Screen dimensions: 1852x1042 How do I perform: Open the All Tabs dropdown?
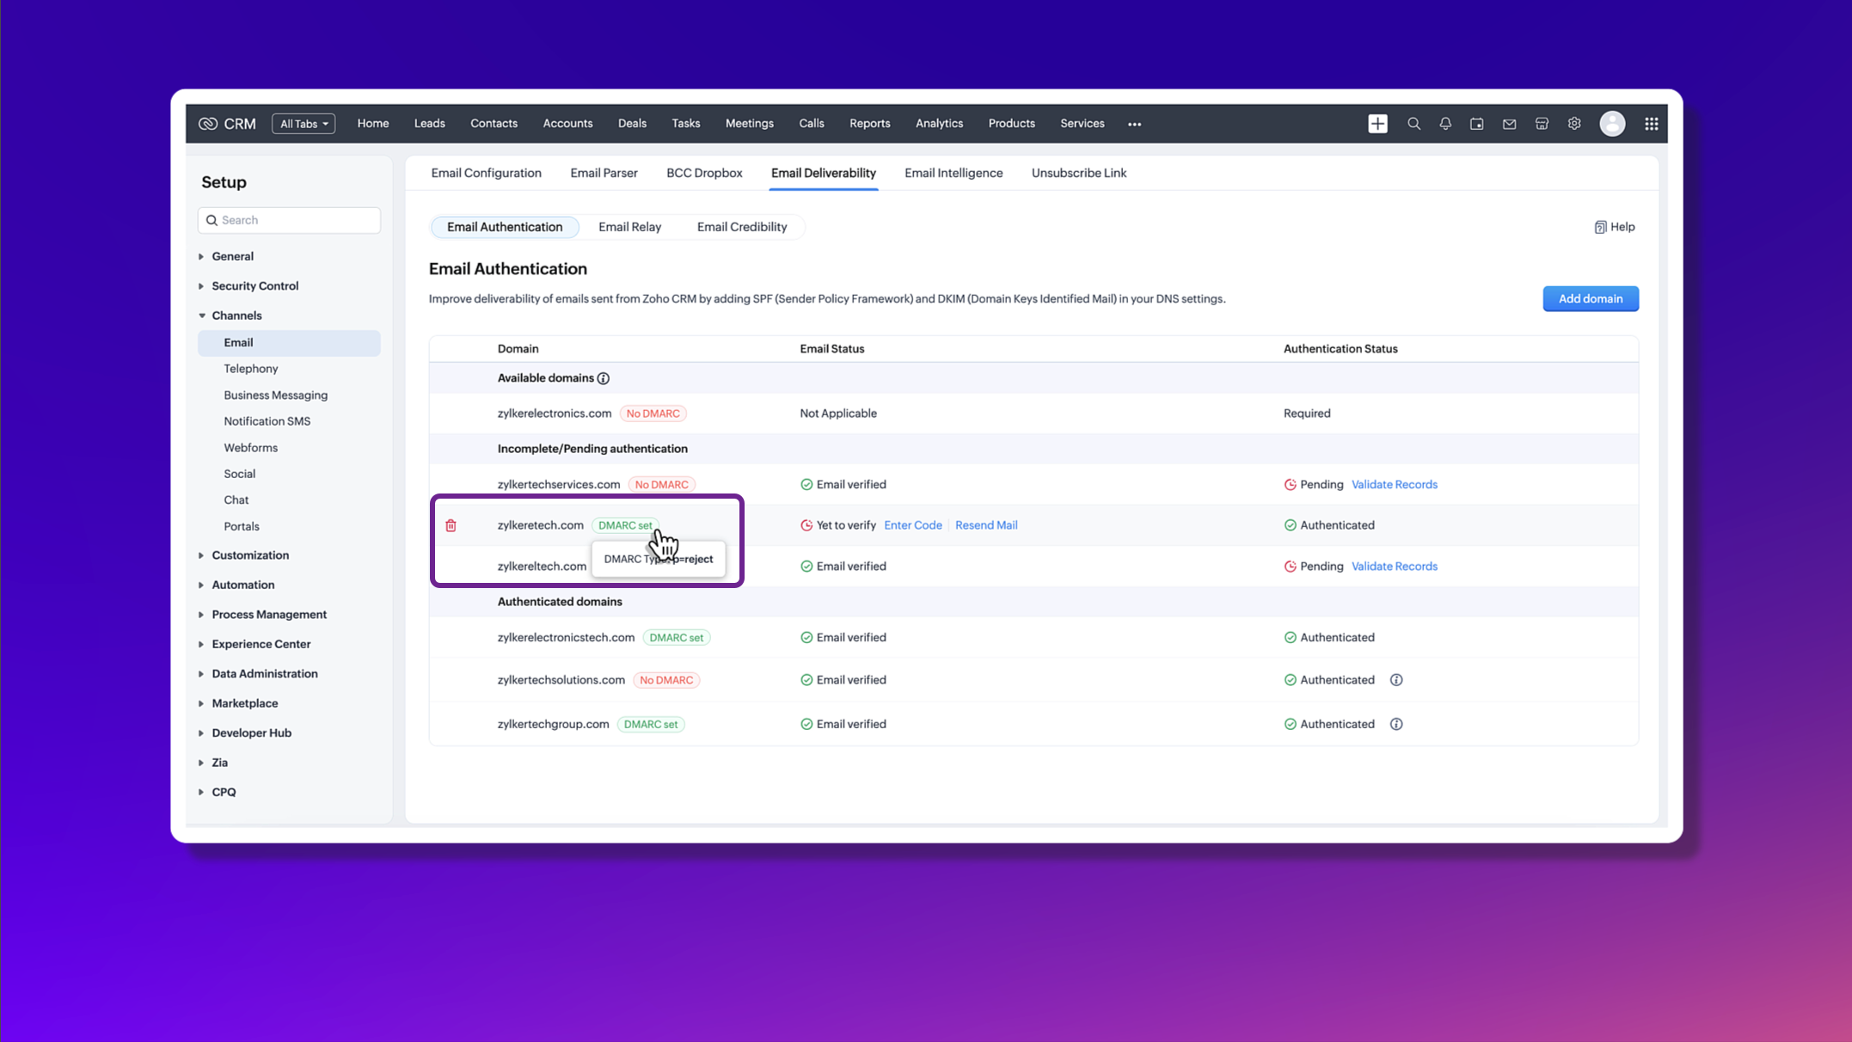coord(304,124)
